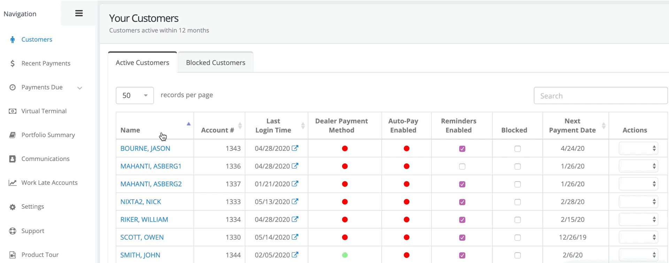This screenshot has height=263, width=669.
Task: Expand the Payments Due submenu chevron
Action: (80, 88)
